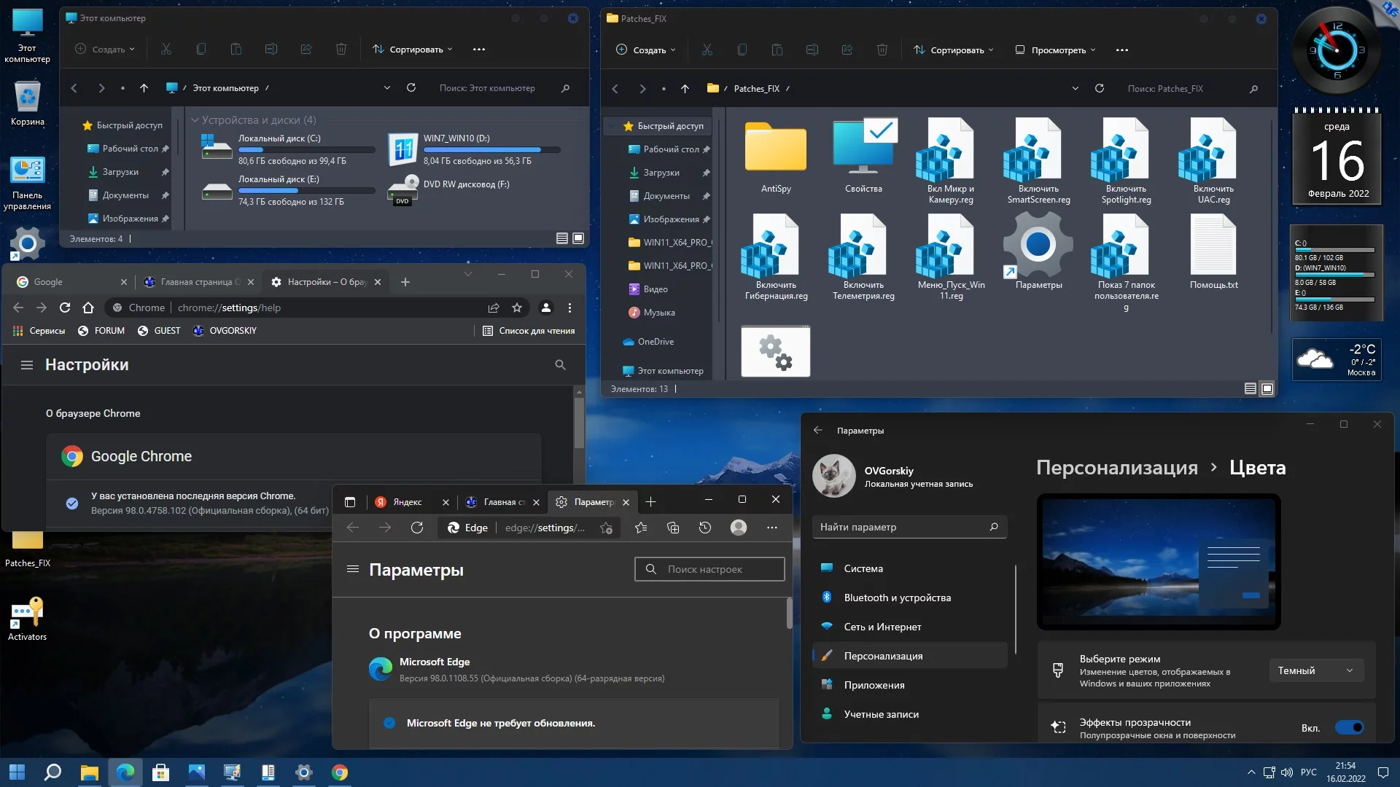Click Chrome bookmark star icon
The width and height of the screenshot is (1400, 787).
[517, 308]
